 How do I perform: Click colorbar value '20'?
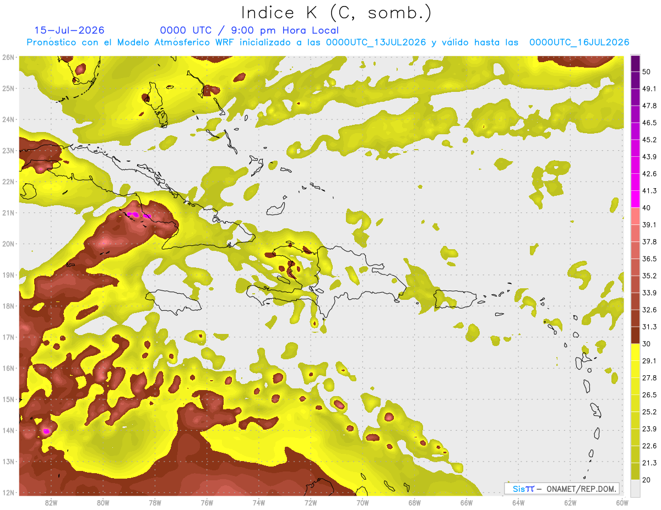point(646,480)
